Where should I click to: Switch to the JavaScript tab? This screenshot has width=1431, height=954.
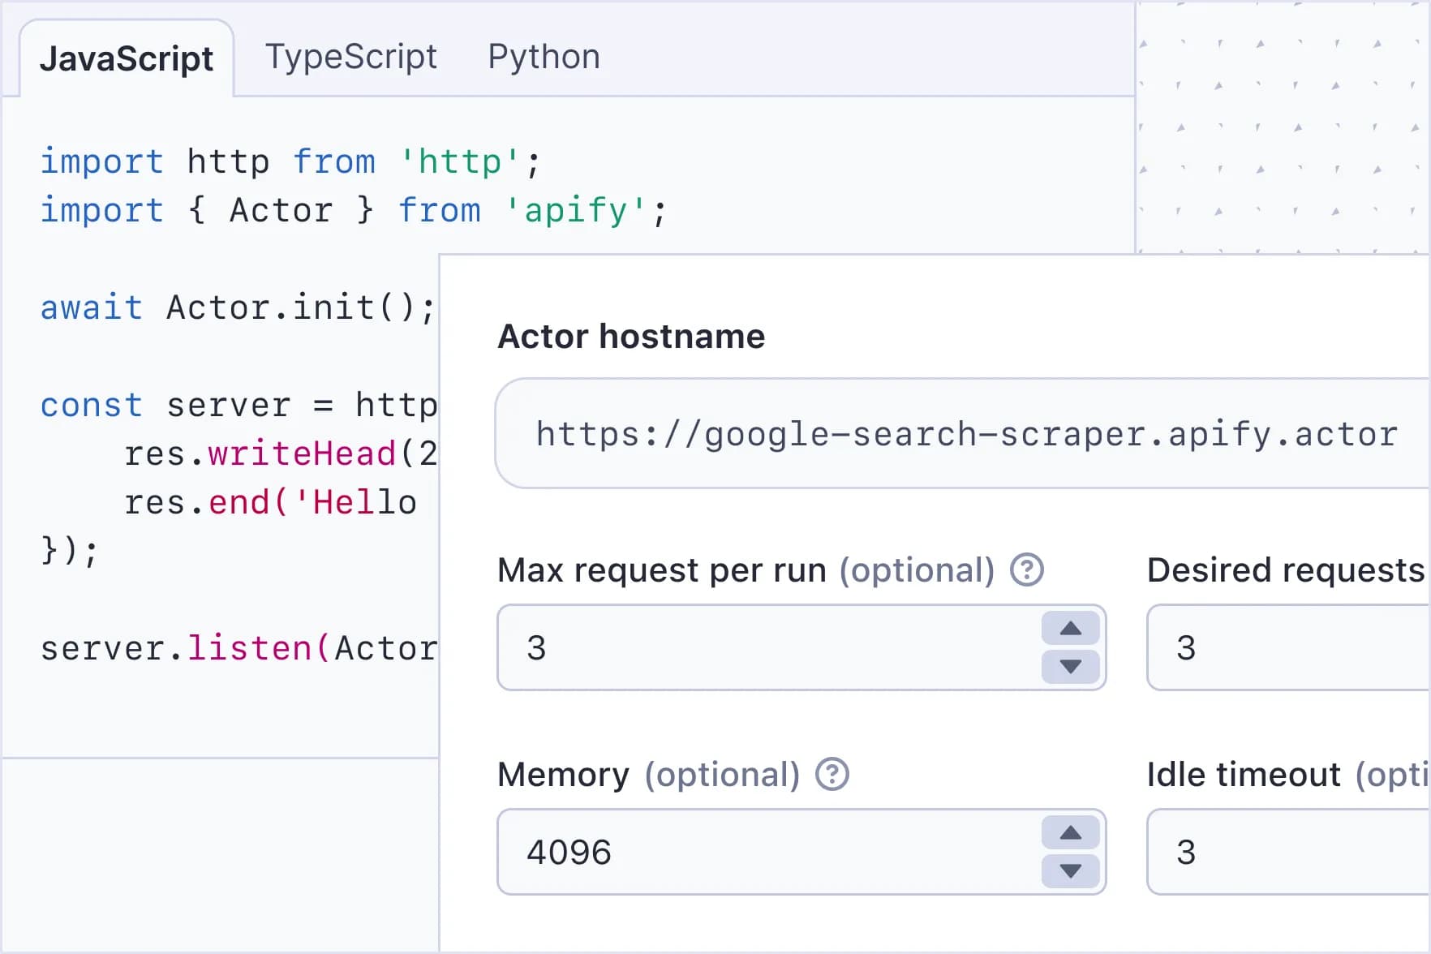coord(127,59)
